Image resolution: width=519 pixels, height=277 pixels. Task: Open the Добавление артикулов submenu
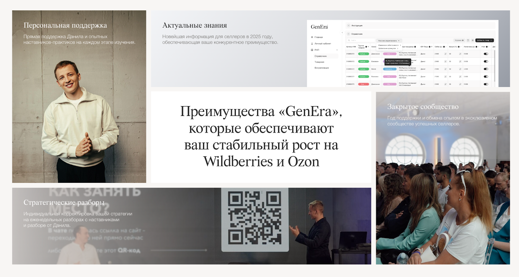388,48
